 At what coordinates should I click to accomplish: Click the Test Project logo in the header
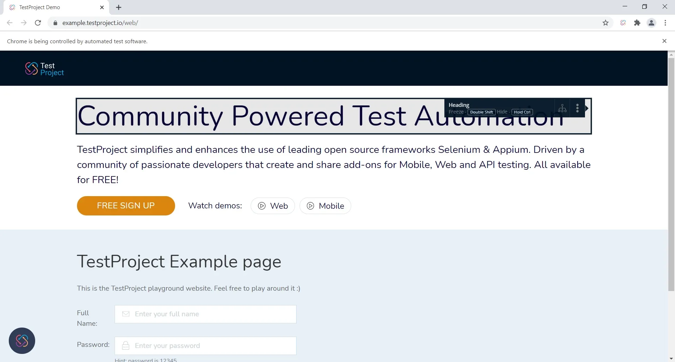(44, 69)
